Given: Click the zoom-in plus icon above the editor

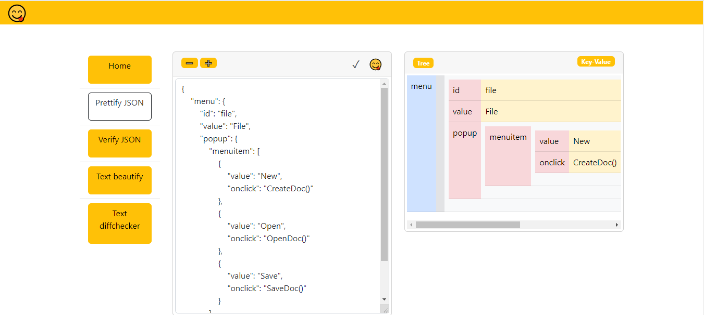Looking at the screenshot, I should click(x=208, y=63).
